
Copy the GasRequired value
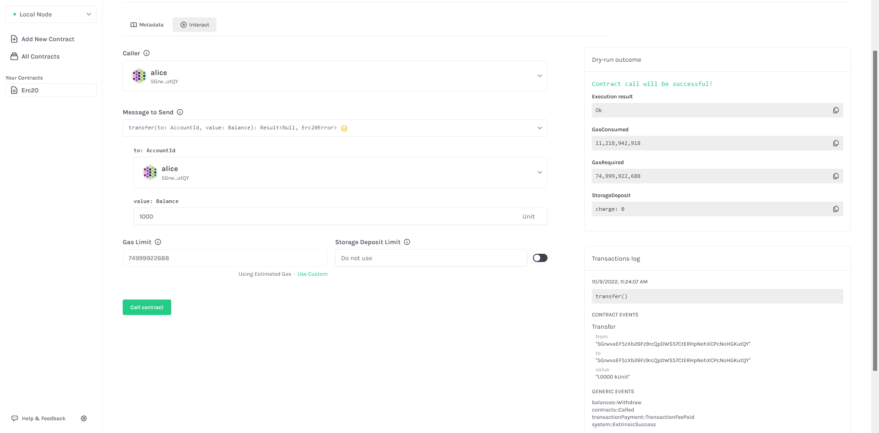836,176
